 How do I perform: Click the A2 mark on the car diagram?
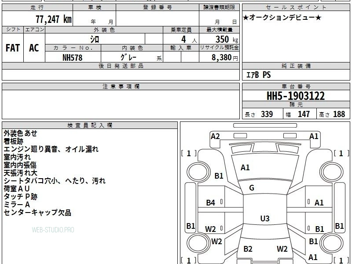coord(215,136)
